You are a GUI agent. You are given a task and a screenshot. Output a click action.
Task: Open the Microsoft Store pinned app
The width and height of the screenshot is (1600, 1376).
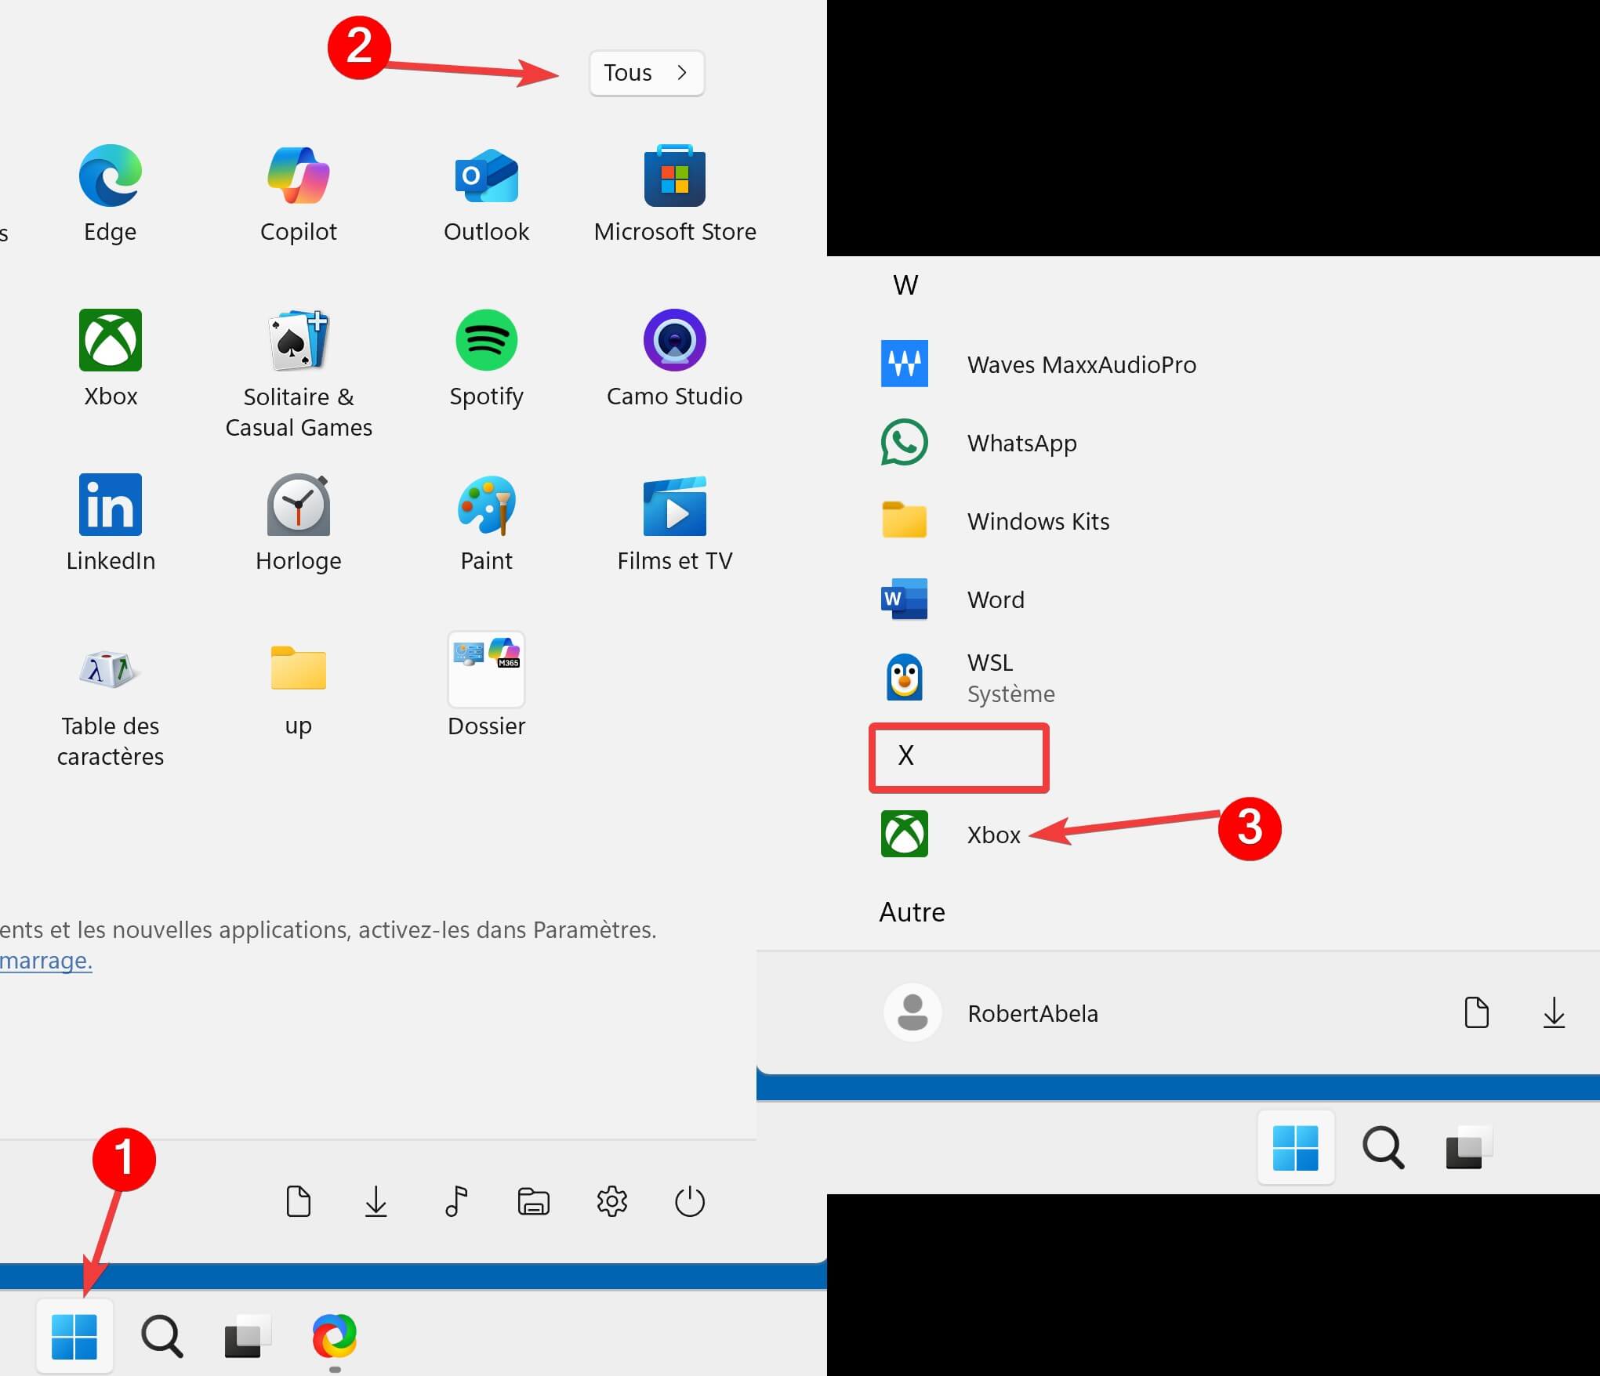[675, 194]
